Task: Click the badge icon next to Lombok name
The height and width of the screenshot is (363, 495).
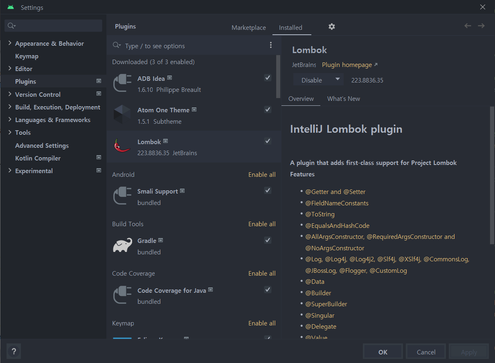Action: (165, 141)
